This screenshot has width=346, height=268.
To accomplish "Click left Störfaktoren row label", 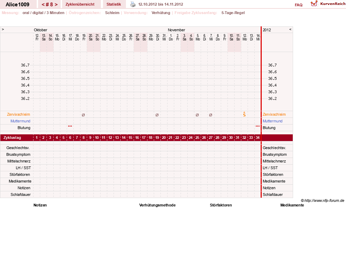I will (20, 174).
